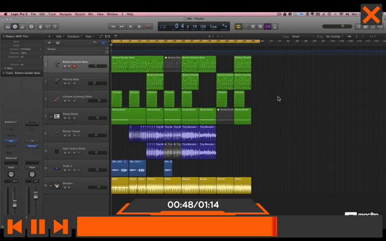Click the video progress bar
The height and width of the screenshot is (241, 386).
pos(229,226)
